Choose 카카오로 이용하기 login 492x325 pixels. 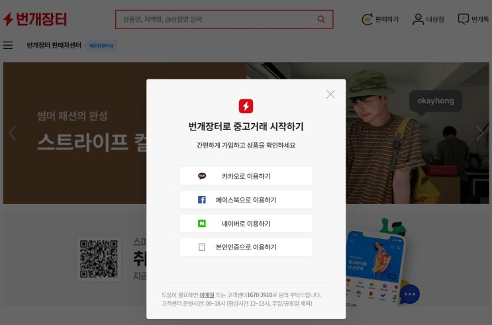246,176
